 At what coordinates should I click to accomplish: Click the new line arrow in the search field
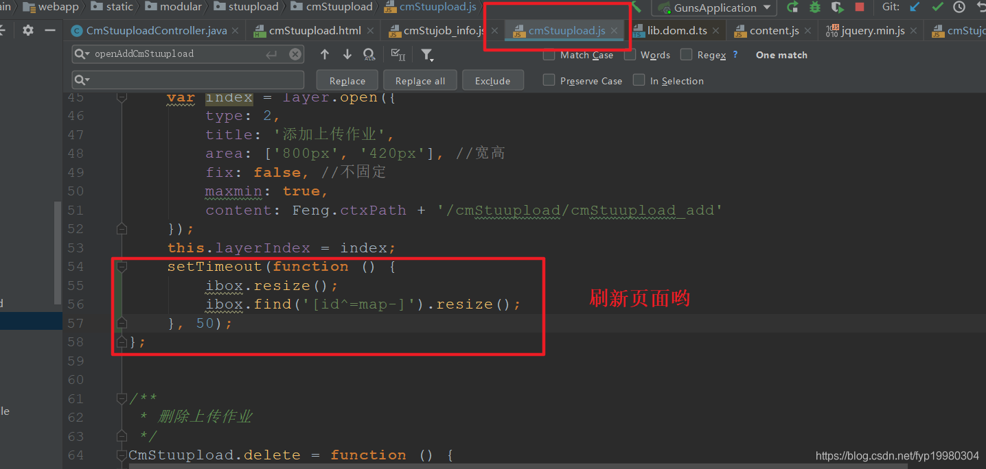coord(271,54)
